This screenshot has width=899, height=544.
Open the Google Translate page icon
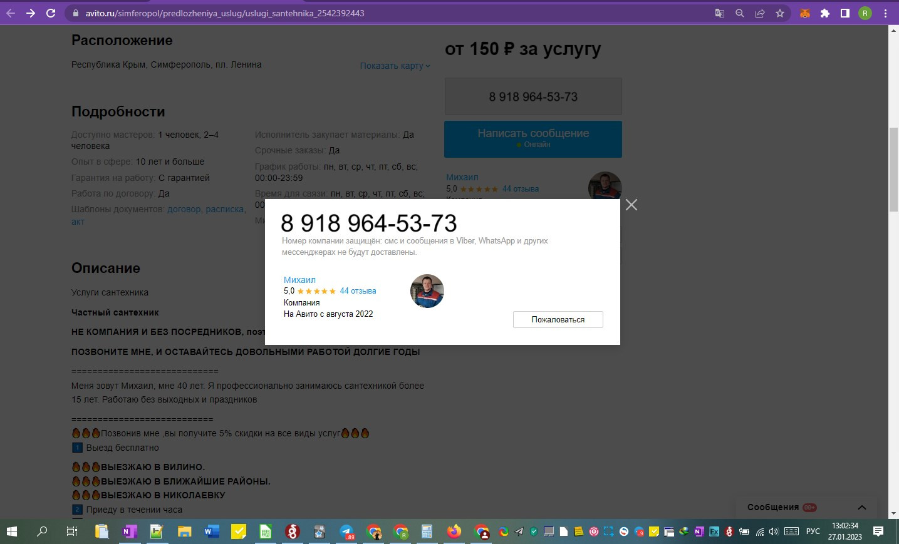point(720,13)
